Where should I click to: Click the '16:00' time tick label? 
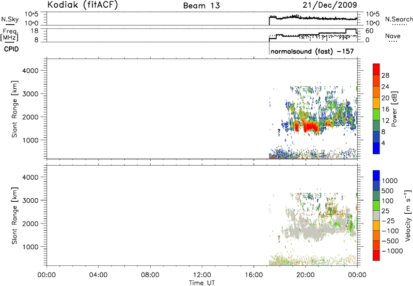(253, 275)
